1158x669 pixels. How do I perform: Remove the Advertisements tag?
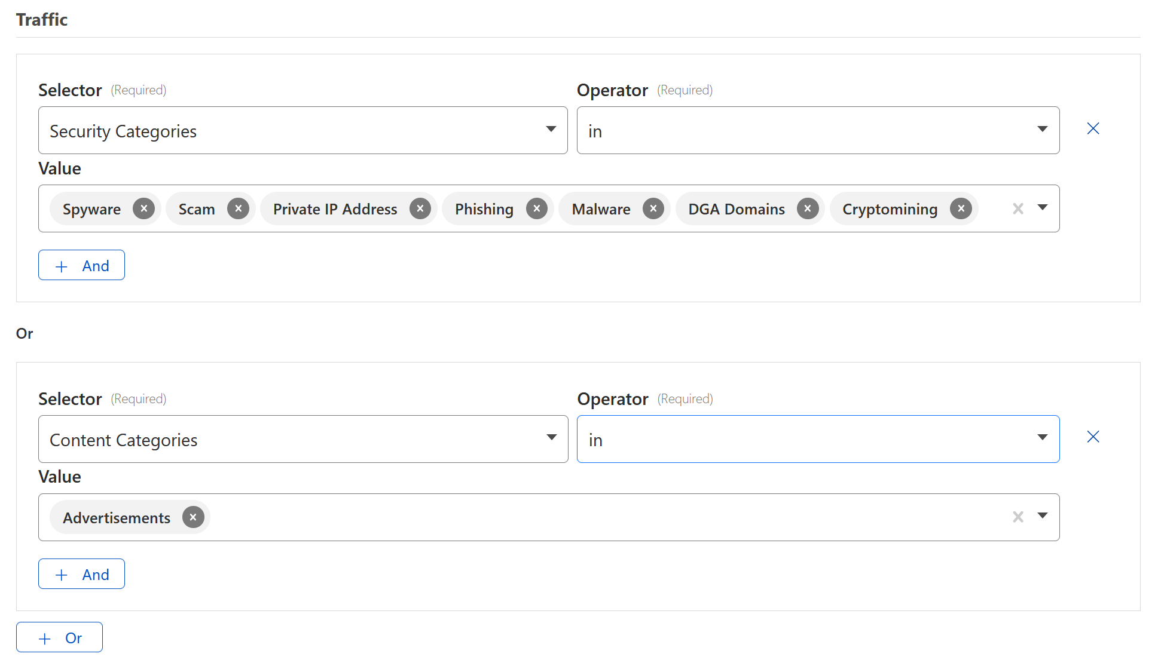[193, 517]
